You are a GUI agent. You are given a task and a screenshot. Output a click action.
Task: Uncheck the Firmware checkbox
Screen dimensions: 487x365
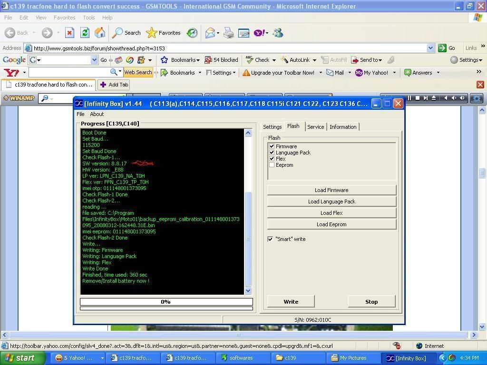[272, 146]
